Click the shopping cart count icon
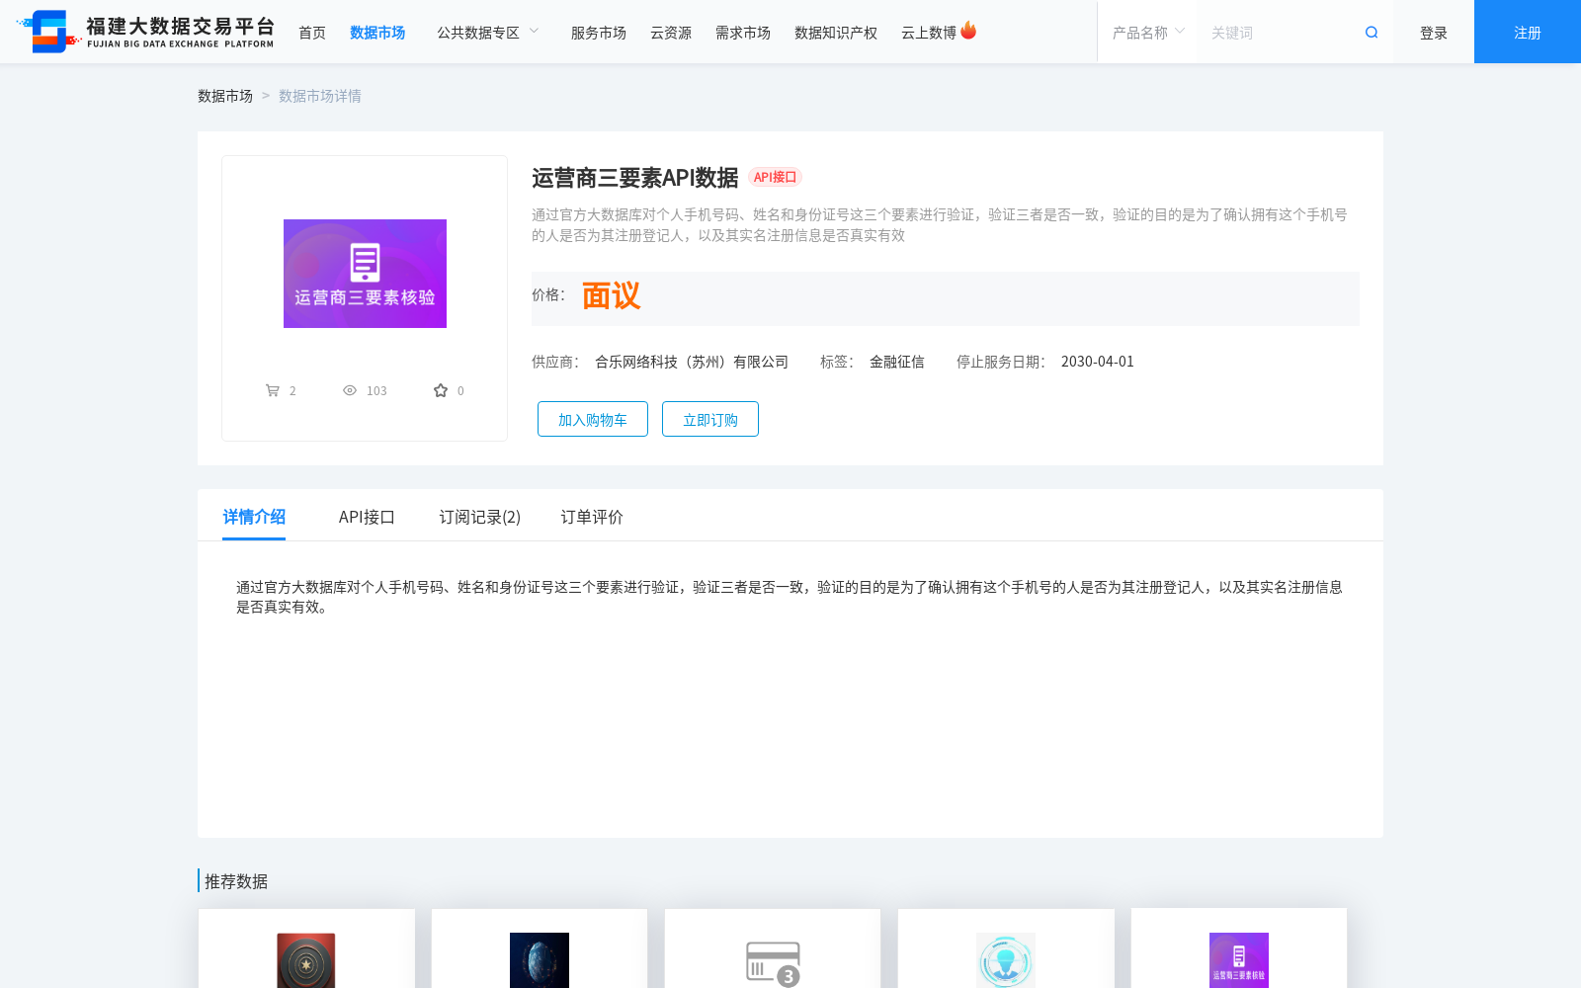This screenshot has height=988, width=1581. pyautogui.click(x=273, y=390)
